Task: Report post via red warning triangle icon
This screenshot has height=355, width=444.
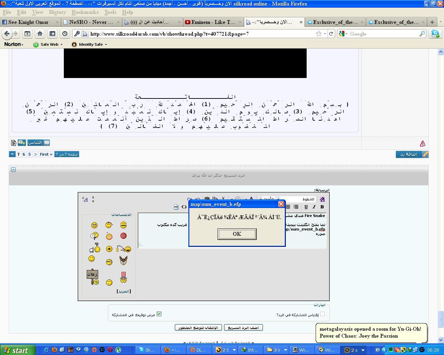Action: [422, 144]
